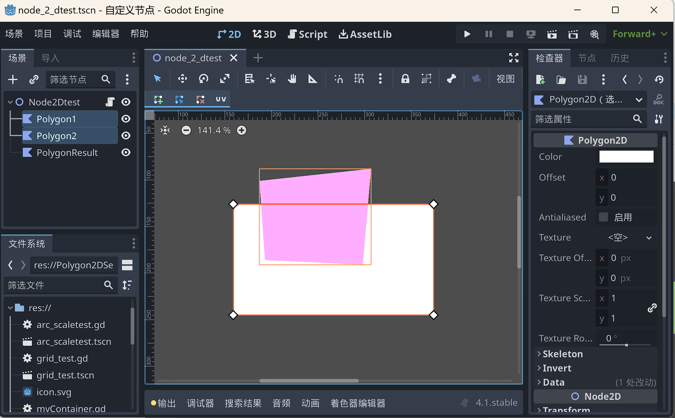Image resolution: width=675 pixels, height=418 pixels.
Task: Open the 调试 menu
Action: tap(72, 34)
